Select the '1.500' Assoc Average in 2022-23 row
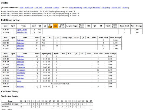Screen dimensions: 146x110 [x=115, y=46]
